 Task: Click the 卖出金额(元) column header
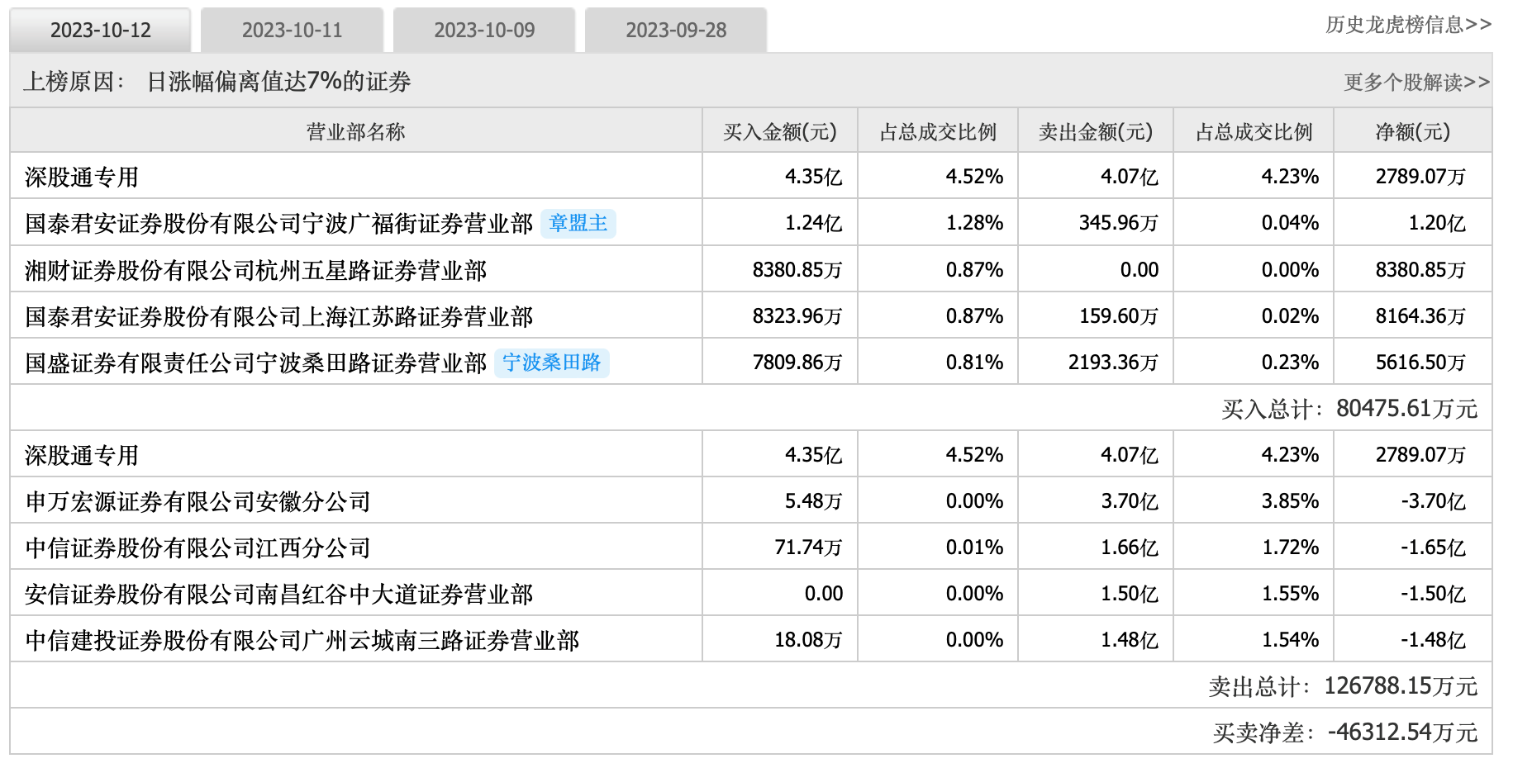1096,132
